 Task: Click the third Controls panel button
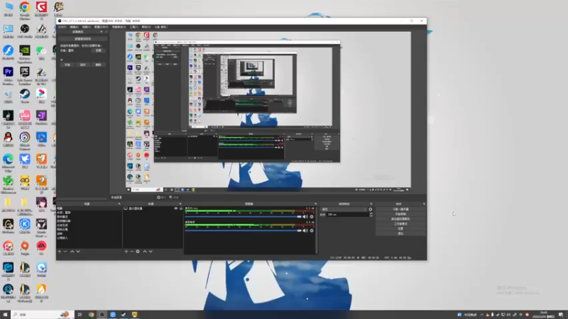click(400, 219)
